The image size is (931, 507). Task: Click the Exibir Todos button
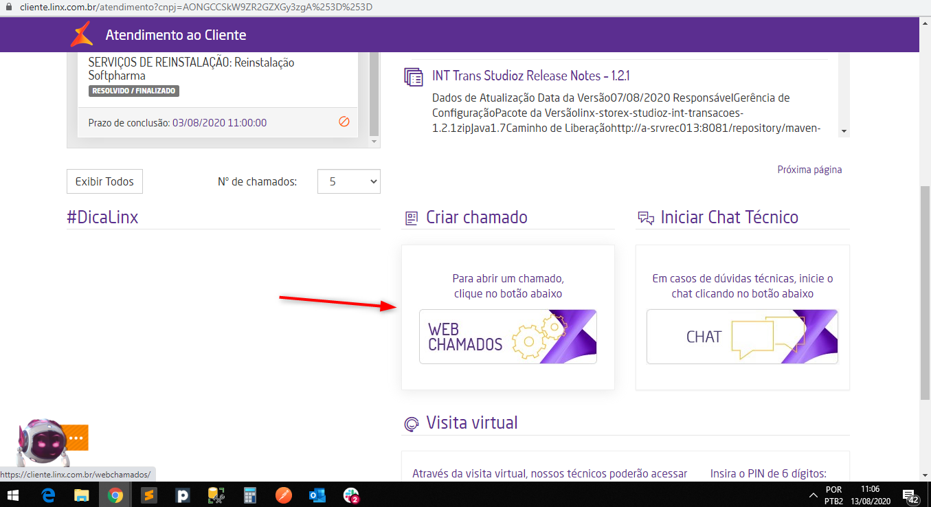point(104,181)
